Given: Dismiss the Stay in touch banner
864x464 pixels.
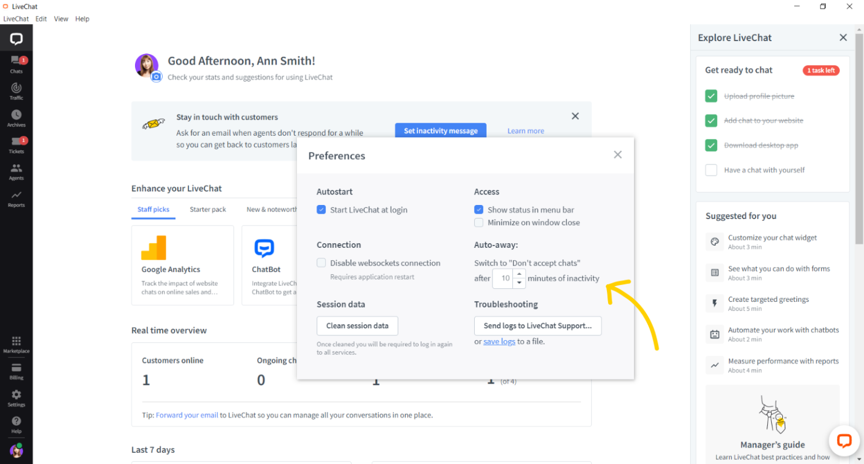Looking at the screenshot, I should (575, 116).
